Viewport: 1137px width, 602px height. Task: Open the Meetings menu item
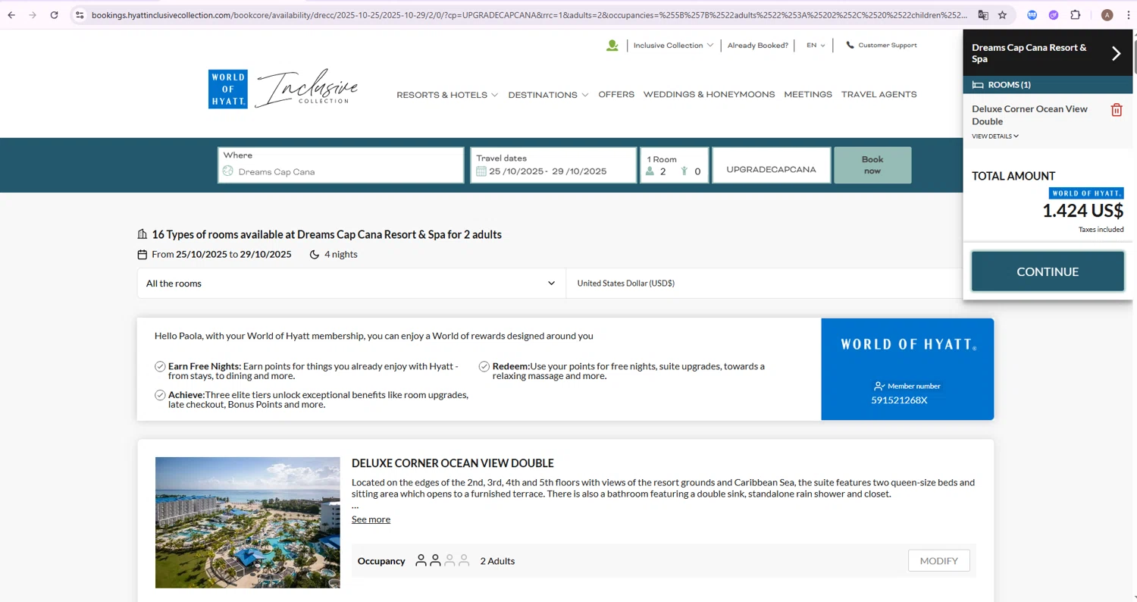pyautogui.click(x=808, y=95)
